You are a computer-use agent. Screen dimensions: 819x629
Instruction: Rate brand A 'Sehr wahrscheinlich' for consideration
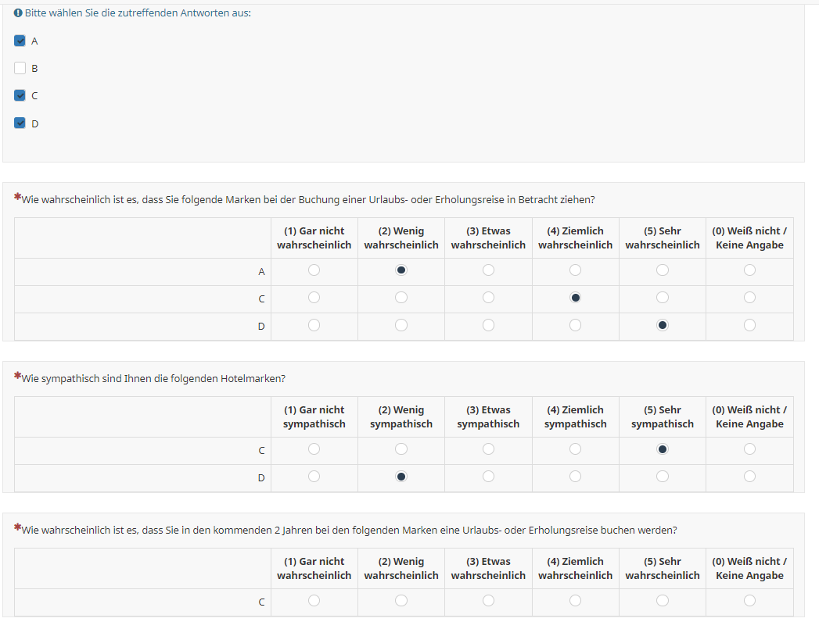click(663, 270)
